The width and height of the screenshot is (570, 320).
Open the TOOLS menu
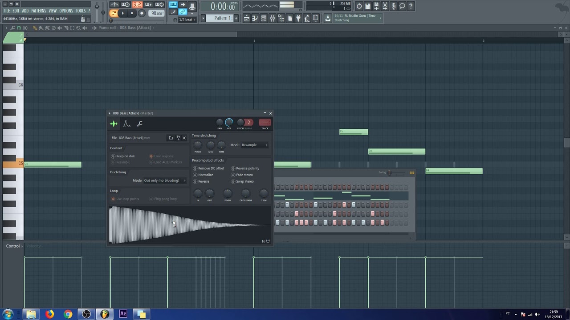(81, 11)
